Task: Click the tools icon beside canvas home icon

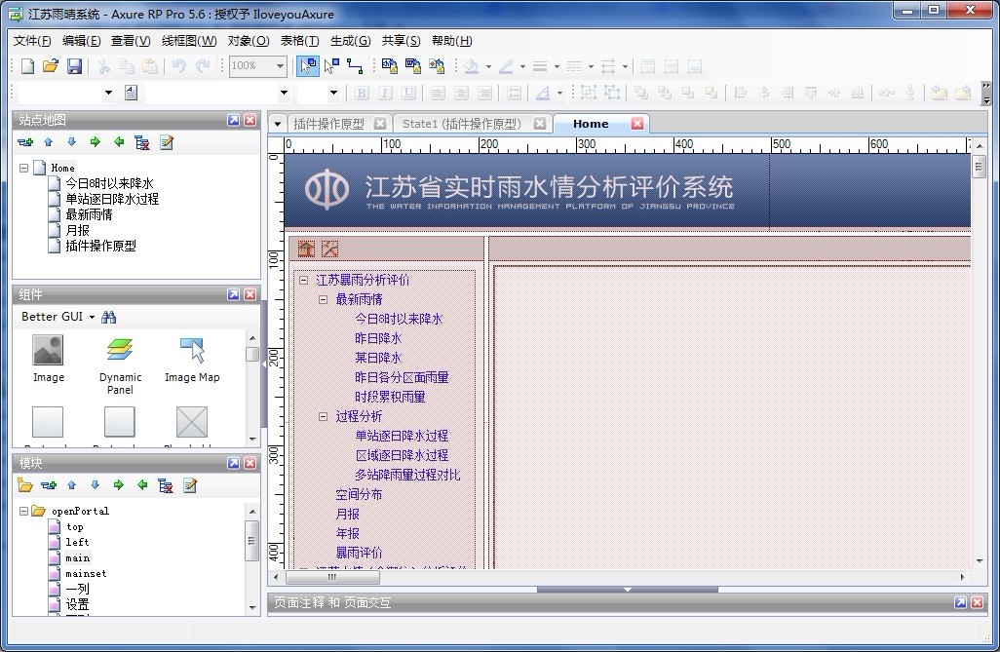Action: pyautogui.click(x=329, y=249)
